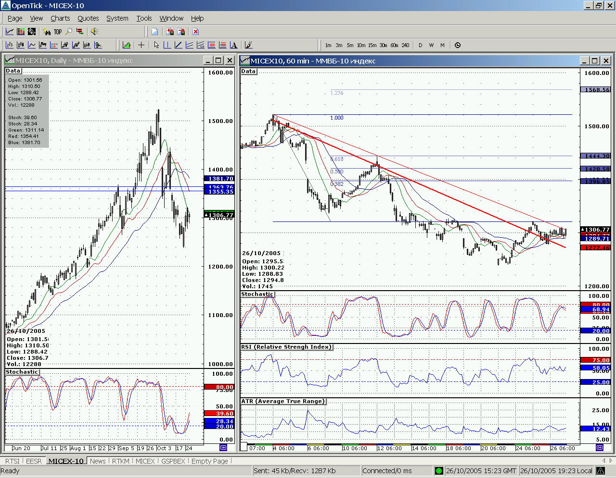Click the scroll icon at Daily chart corner
The width and height of the screenshot is (616, 478).
click(x=223, y=448)
